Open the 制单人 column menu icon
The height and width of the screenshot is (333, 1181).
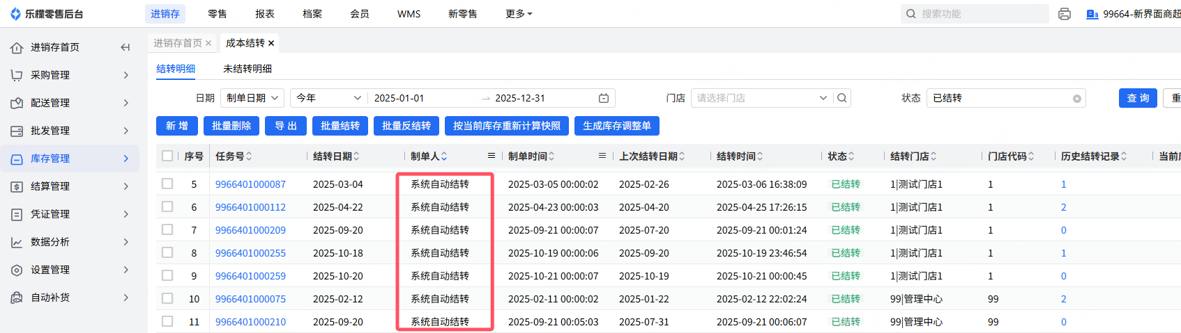tap(492, 156)
